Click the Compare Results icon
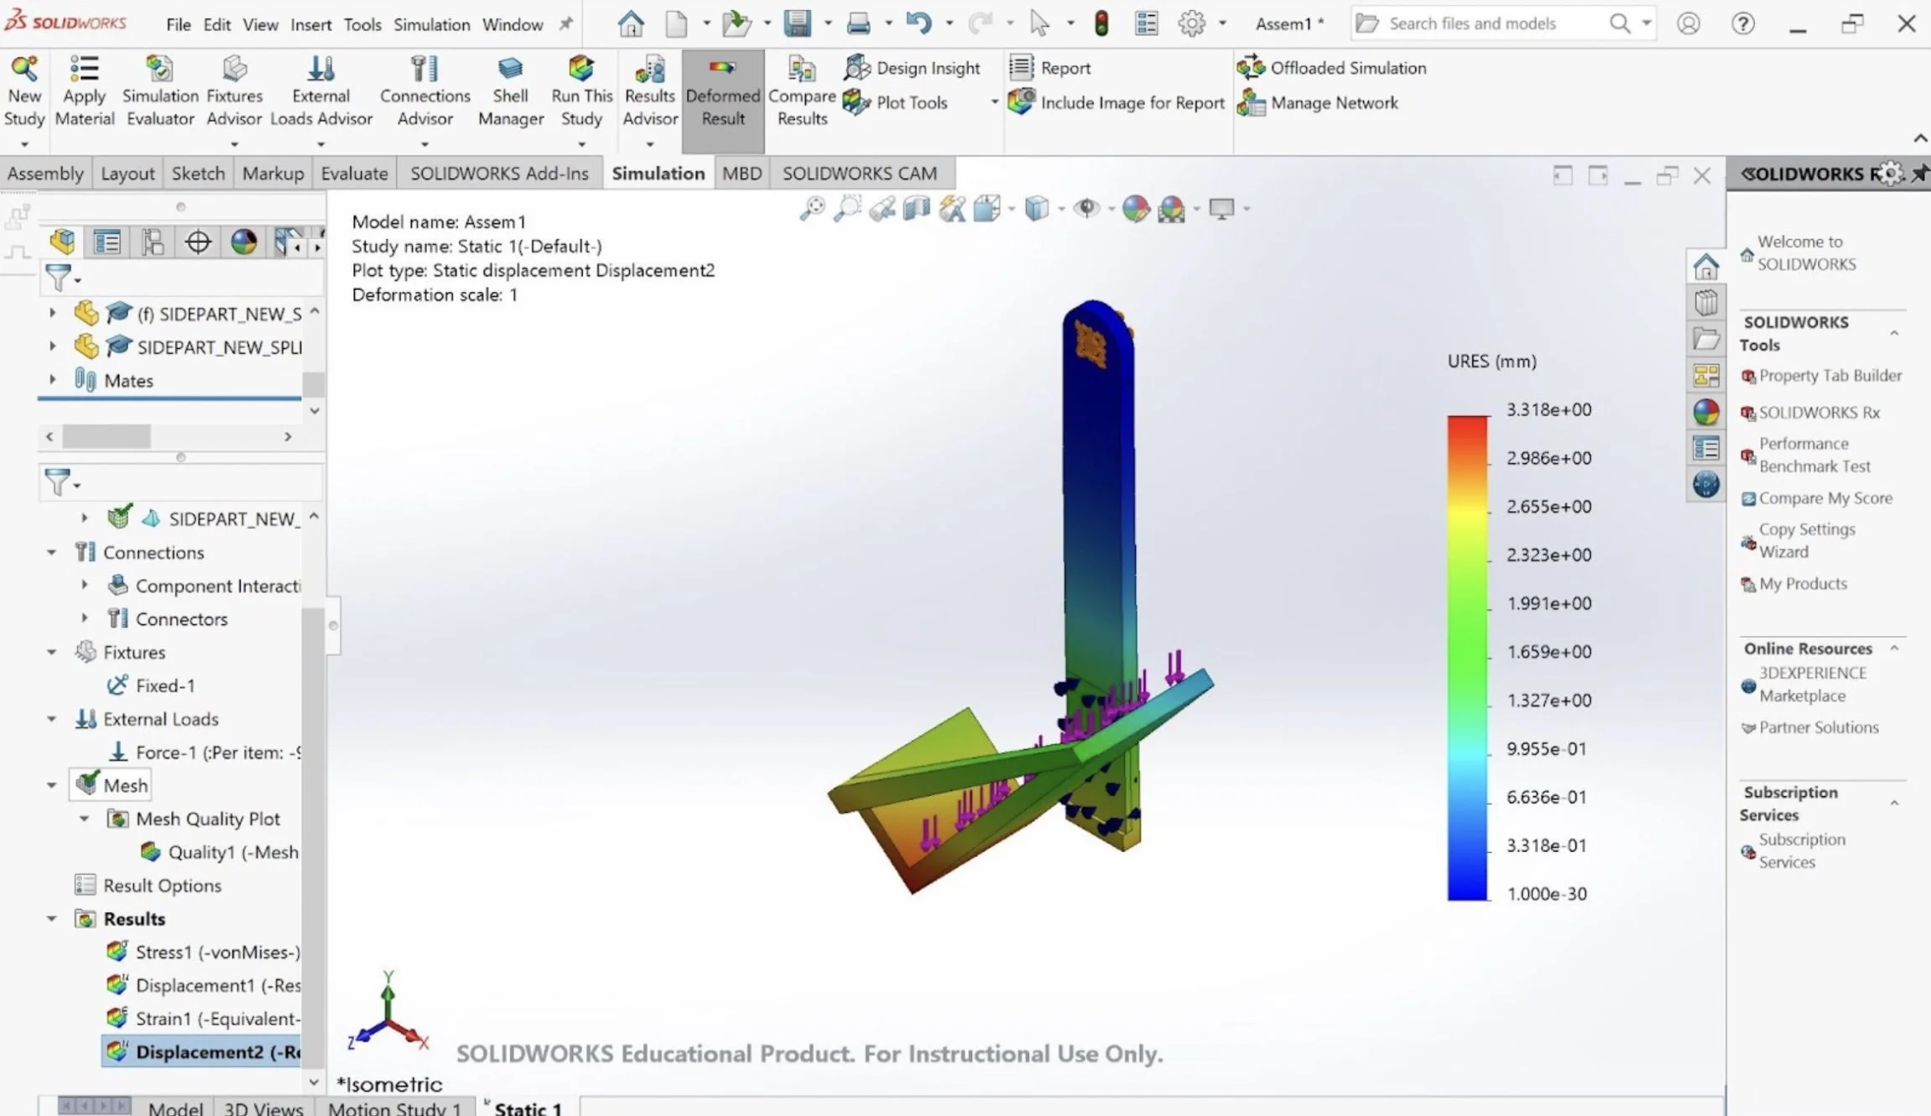This screenshot has height=1116, width=1931. coord(801,69)
